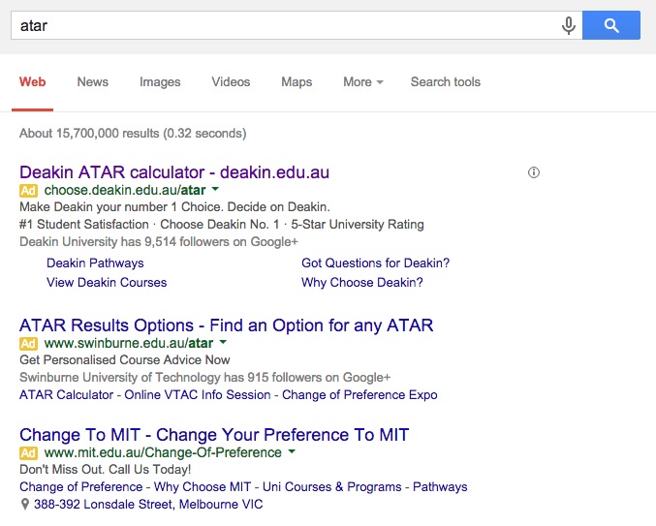Open Deakin ATAR calculator result title
656x526 pixels.
pos(174,172)
